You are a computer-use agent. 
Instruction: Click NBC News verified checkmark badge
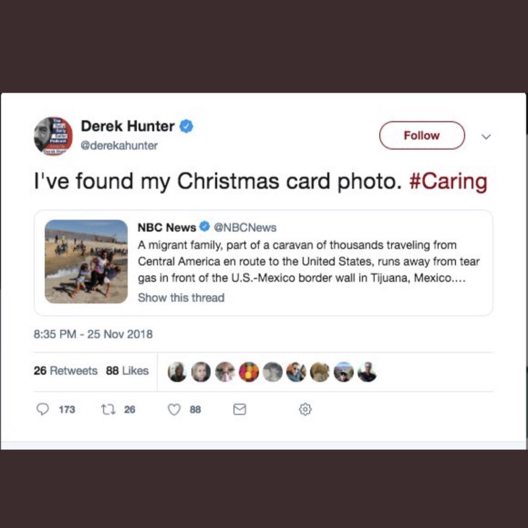pyautogui.click(x=204, y=227)
